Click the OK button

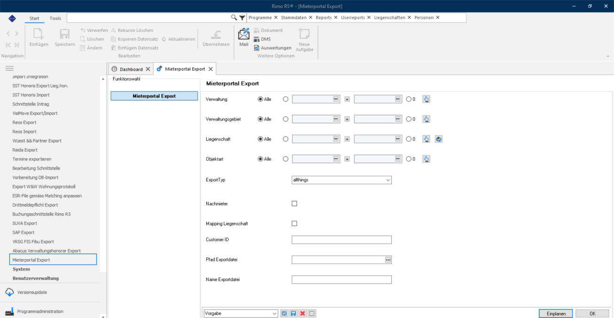592,314
